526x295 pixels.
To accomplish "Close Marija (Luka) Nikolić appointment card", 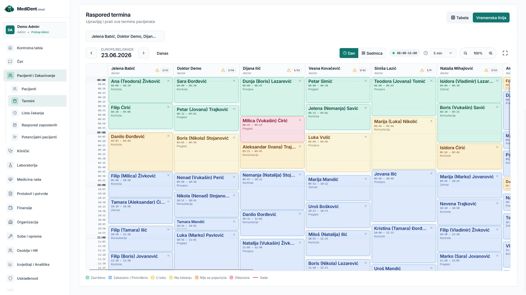I will (x=431, y=121).
